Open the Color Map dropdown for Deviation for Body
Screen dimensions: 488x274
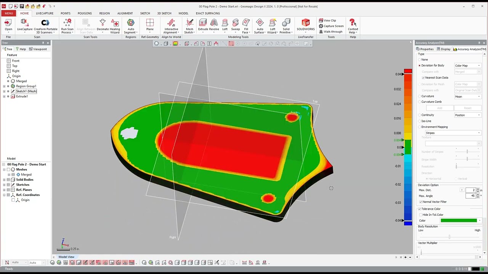pyautogui.click(x=467, y=65)
